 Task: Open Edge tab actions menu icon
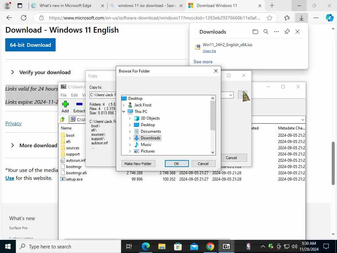tap(19, 6)
